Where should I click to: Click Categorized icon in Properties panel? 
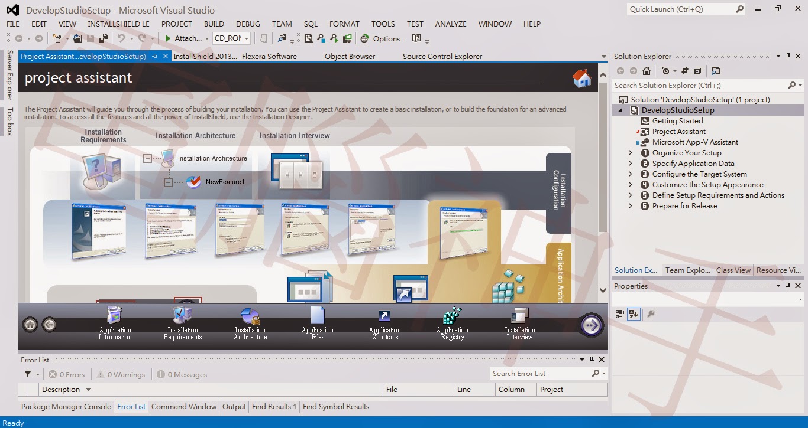(x=620, y=314)
